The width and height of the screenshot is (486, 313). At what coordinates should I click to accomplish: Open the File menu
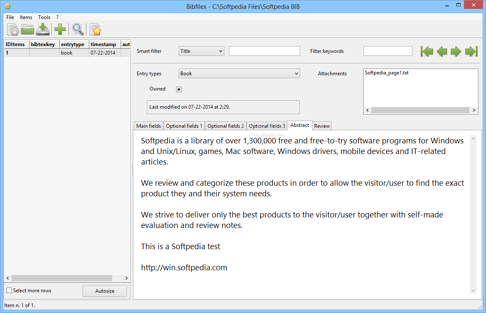click(x=10, y=17)
